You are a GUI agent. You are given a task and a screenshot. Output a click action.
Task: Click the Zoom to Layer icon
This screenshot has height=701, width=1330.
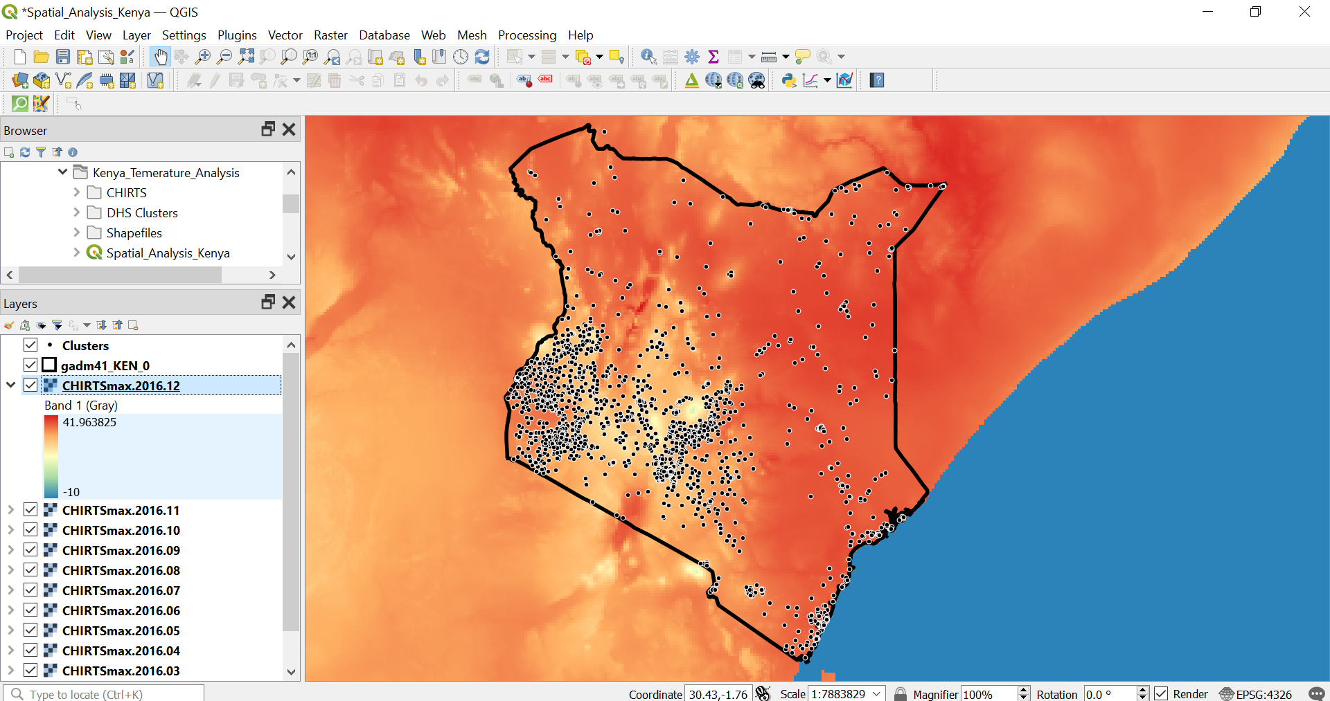[289, 57]
